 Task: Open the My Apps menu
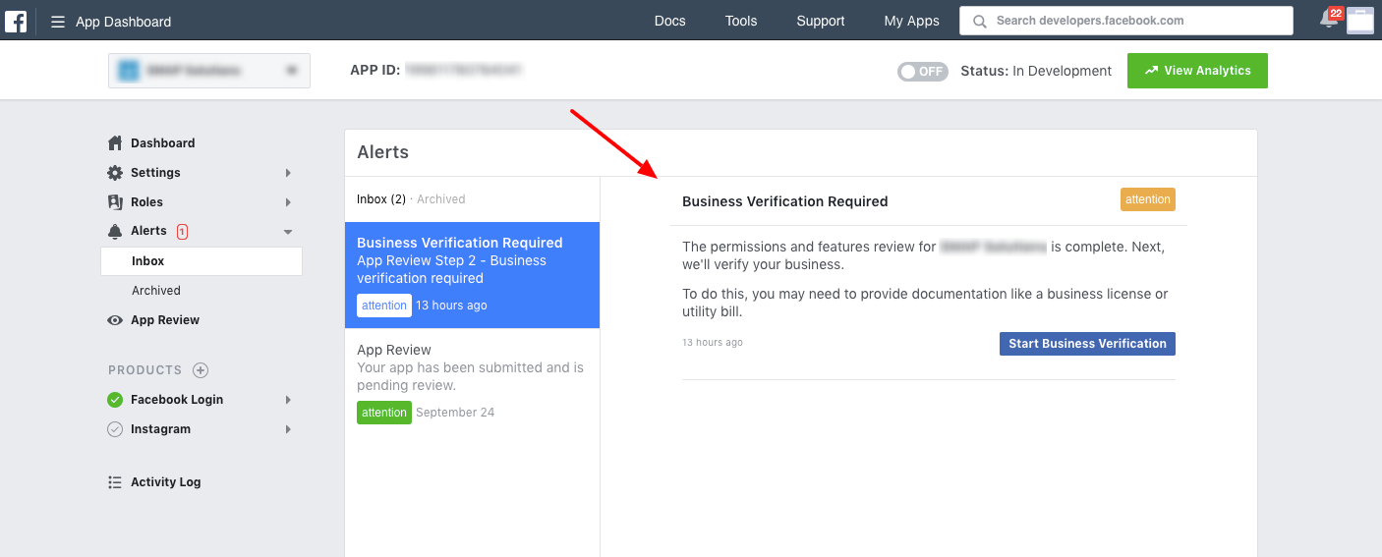click(911, 21)
